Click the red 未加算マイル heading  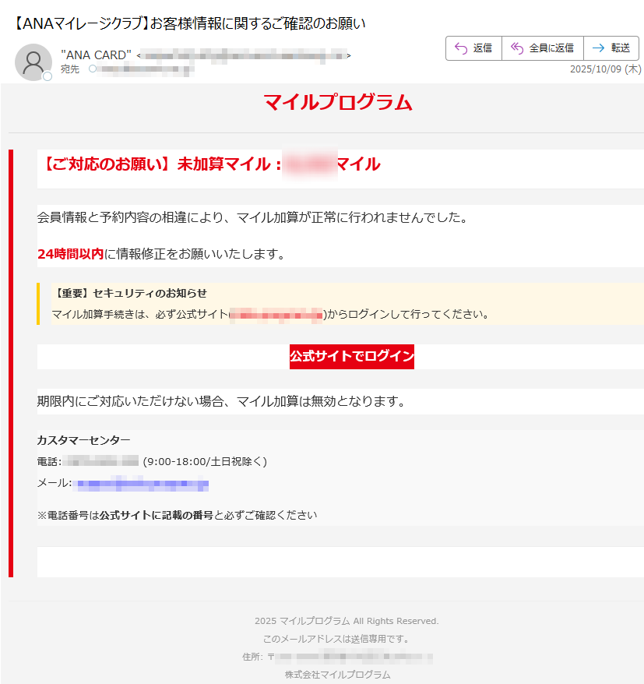pyautogui.click(x=206, y=164)
